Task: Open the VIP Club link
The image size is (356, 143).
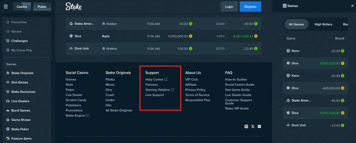Action: pos(192,79)
